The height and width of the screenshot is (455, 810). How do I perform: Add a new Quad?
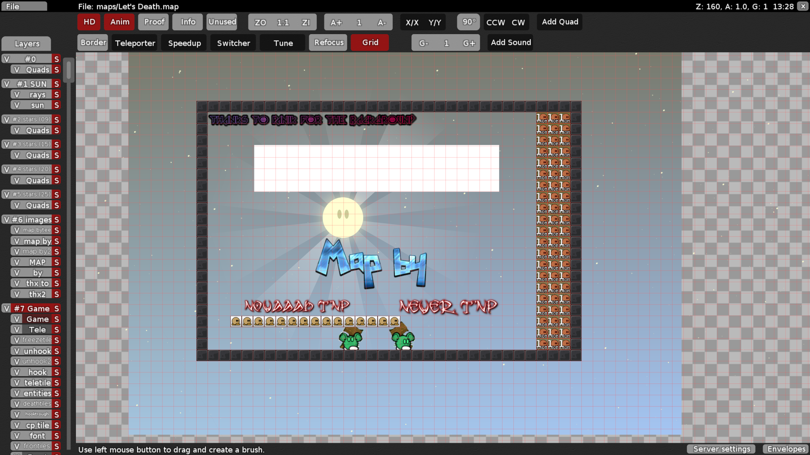(x=559, y=22)
